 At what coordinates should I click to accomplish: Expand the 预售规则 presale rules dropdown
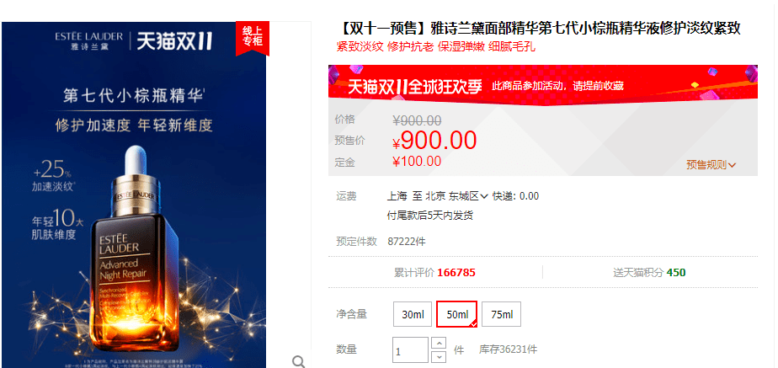click(x=711, y=165)
